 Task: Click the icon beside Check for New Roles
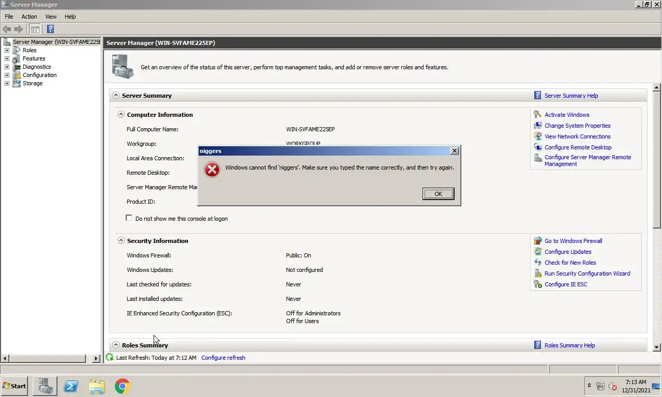(x=538, y=263)
